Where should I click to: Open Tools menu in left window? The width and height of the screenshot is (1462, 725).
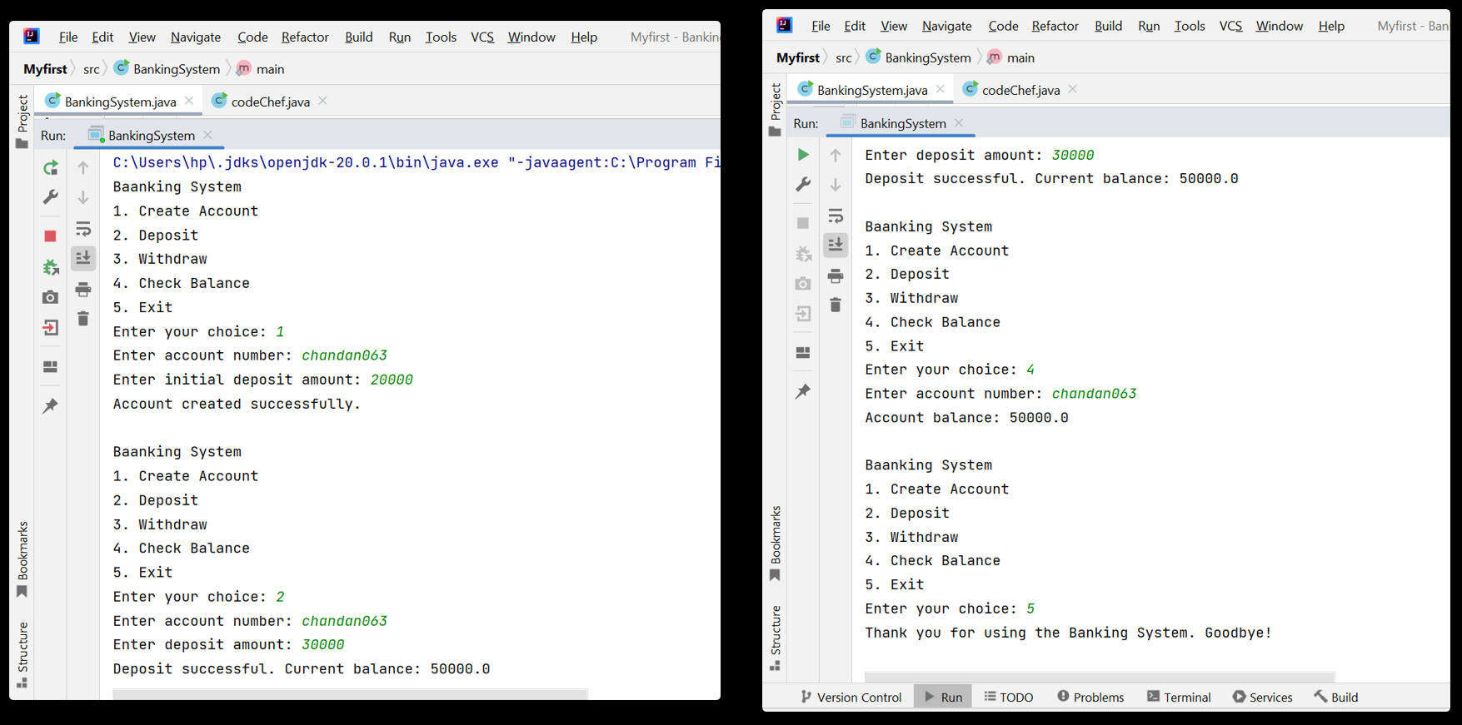pyautogui.click(x=441, y=37)
